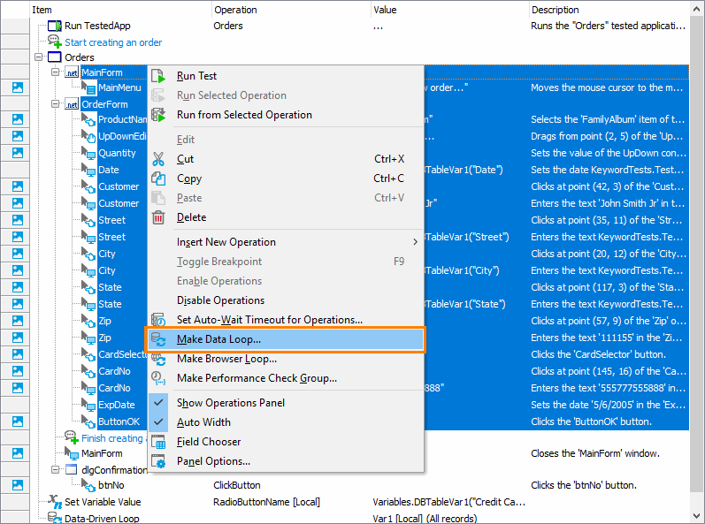The image size is (705, 524).
Task: Click the Copy icon in context menu
Action: [x=159, y=178]
